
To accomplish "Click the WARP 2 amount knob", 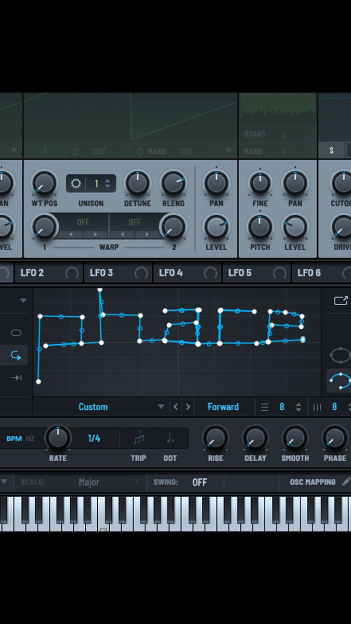I will tap(173, 227).
